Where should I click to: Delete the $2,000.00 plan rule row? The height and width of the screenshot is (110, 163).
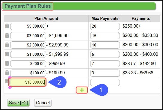click(x=7, y=45)
